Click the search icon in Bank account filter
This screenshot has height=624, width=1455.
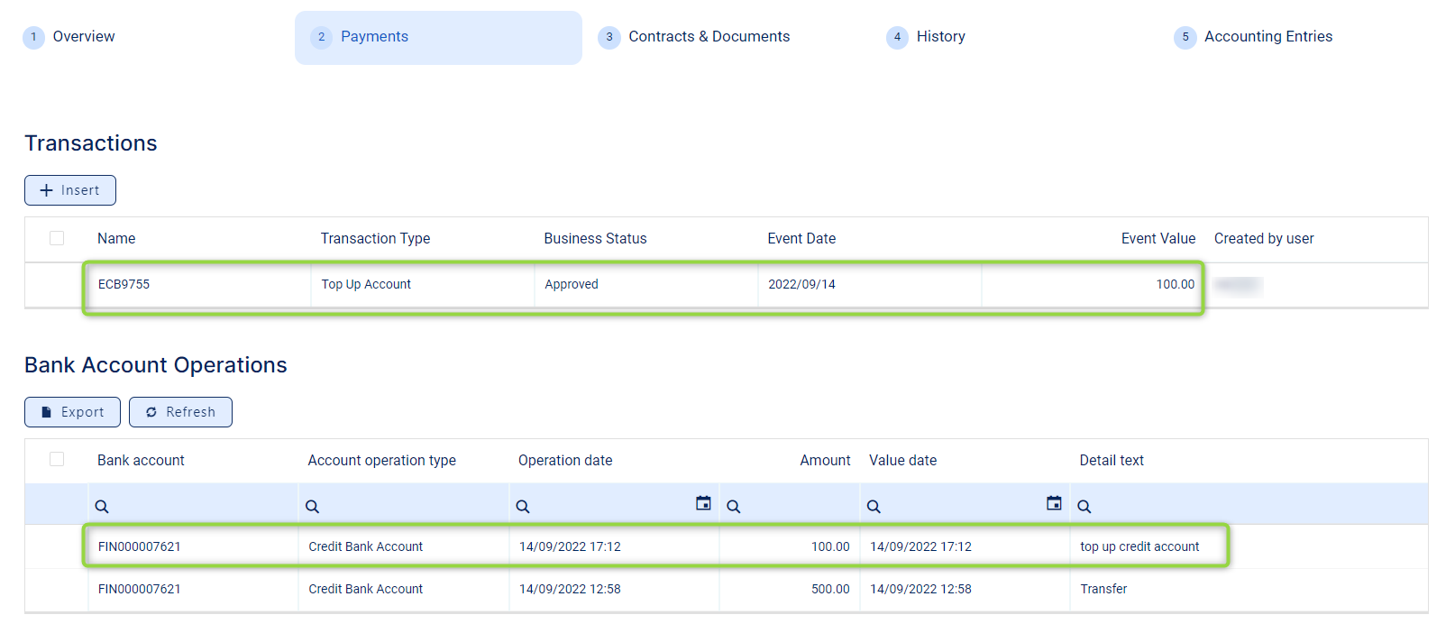click(x=102, y=507)
